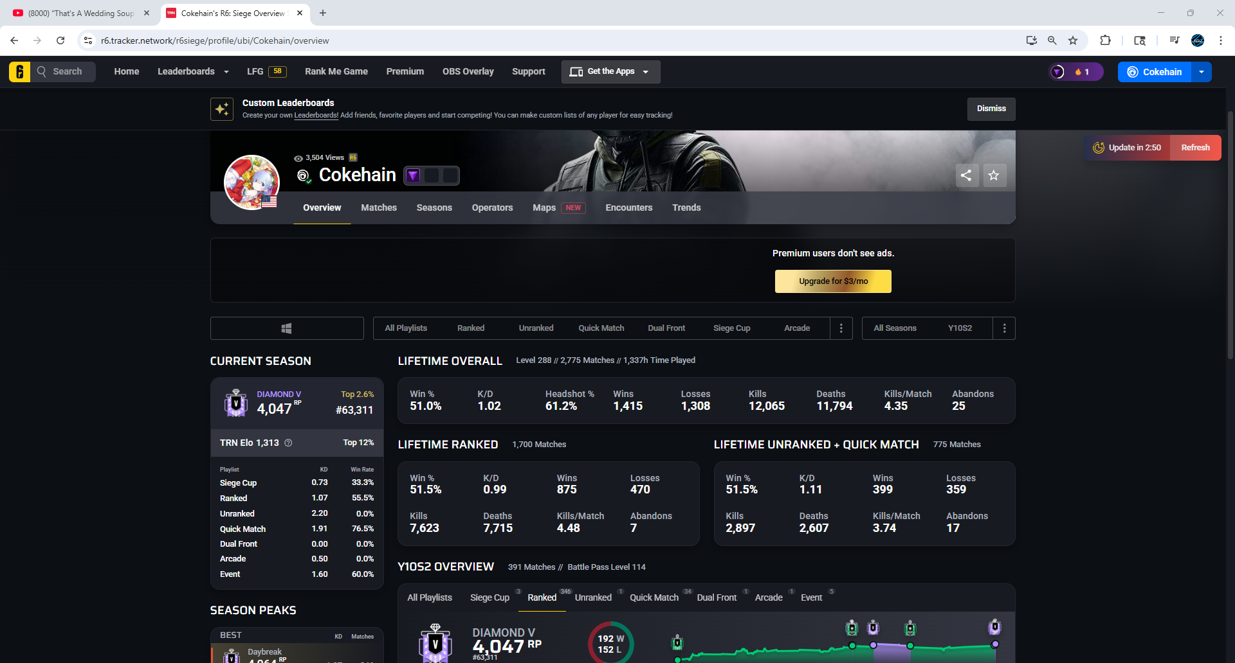Click the Chrome reload page icon
The width and height of the screenshot is (1235, 663).
(60, 40)
